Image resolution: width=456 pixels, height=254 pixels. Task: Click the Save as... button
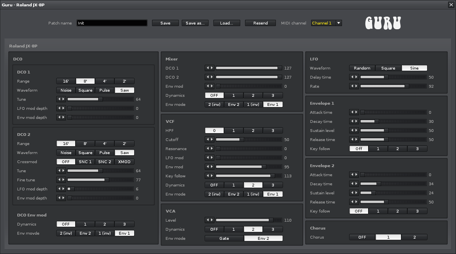coord(195,23)
